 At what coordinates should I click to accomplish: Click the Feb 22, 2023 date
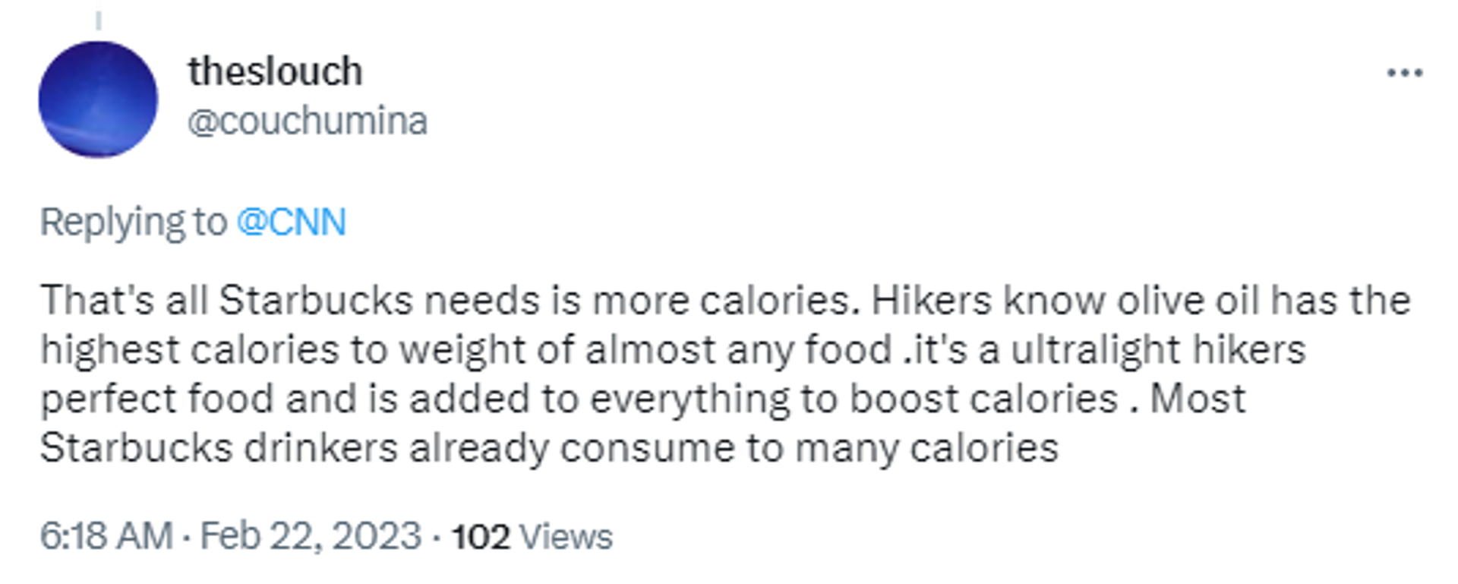(310, 536)
